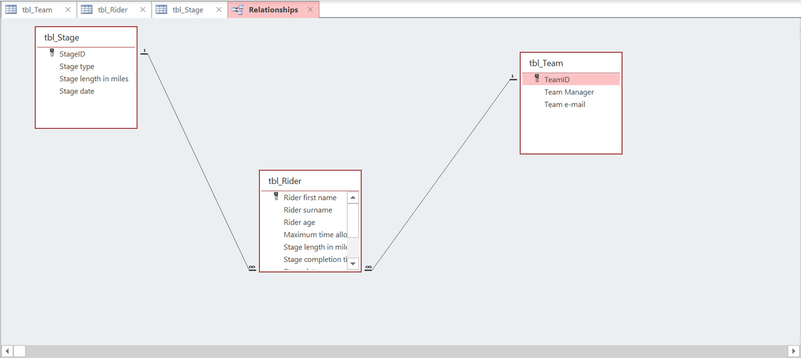
Task: Select the relationship line from tbl_Team to tbl_Rider
Action: [x=441, y=175]
